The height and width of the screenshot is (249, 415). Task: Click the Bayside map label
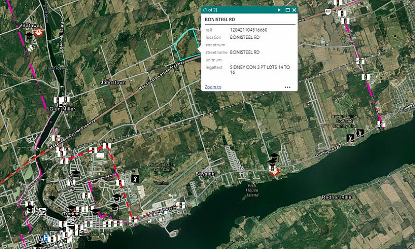pos(205,174)
